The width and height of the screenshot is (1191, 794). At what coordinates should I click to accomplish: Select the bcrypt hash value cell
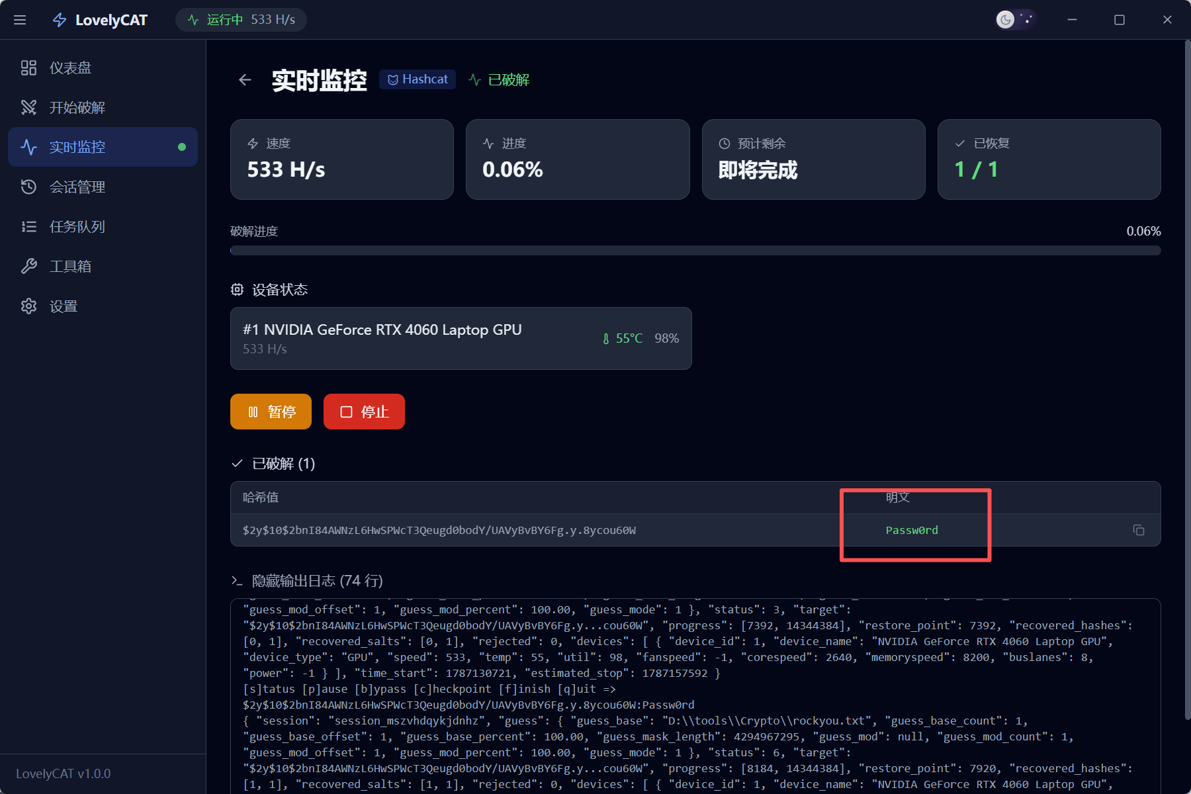439,530
